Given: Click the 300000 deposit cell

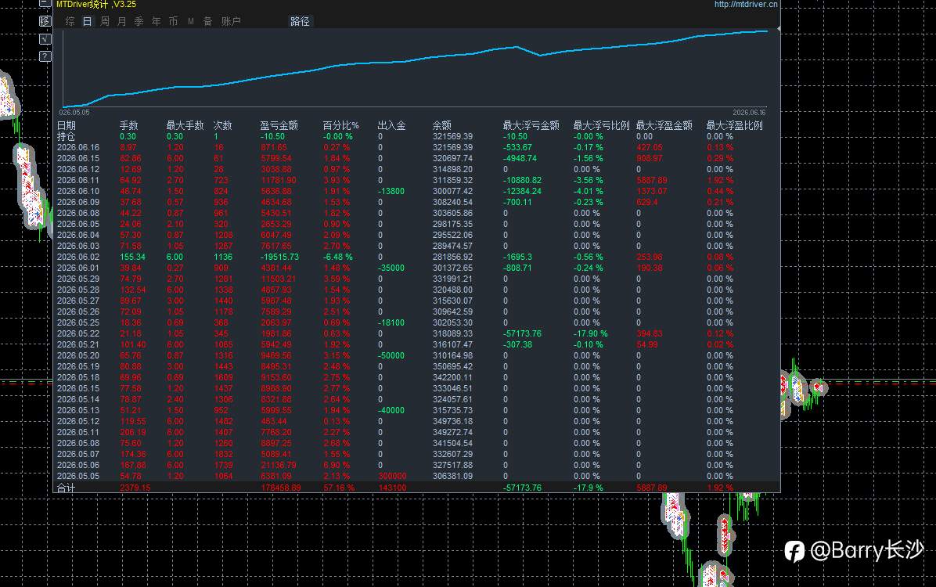Looking at the screenshot, I should pyautogui.click(x=392, y=476).
